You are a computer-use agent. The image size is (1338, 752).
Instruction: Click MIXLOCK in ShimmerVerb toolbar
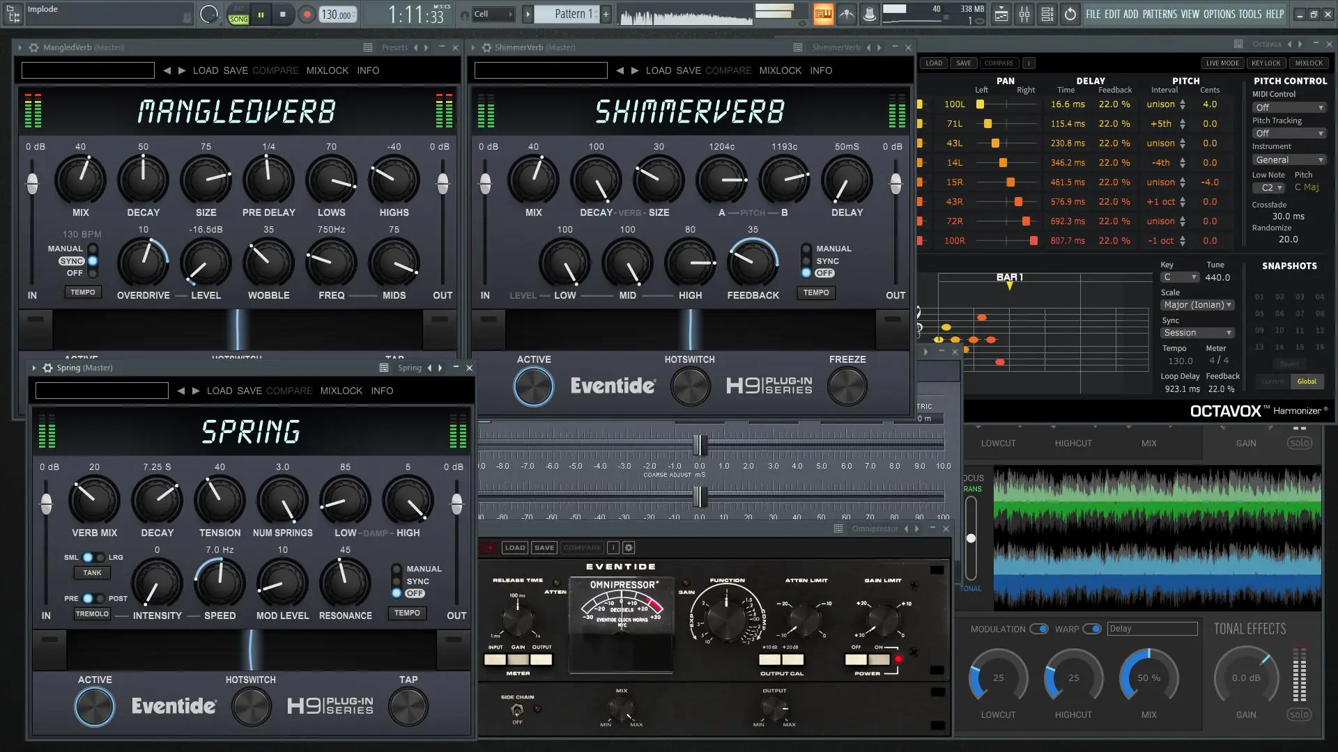click(x=780, y=70)
